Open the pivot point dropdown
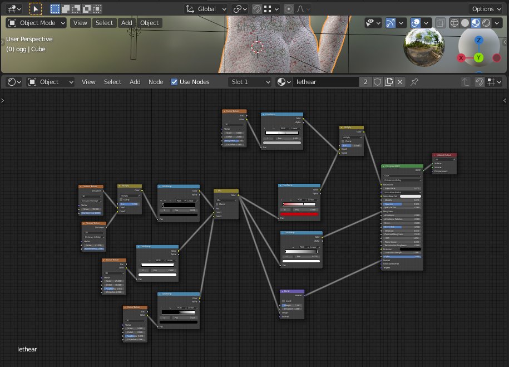The height and width of the screenshot is (367, 509). 240,9
